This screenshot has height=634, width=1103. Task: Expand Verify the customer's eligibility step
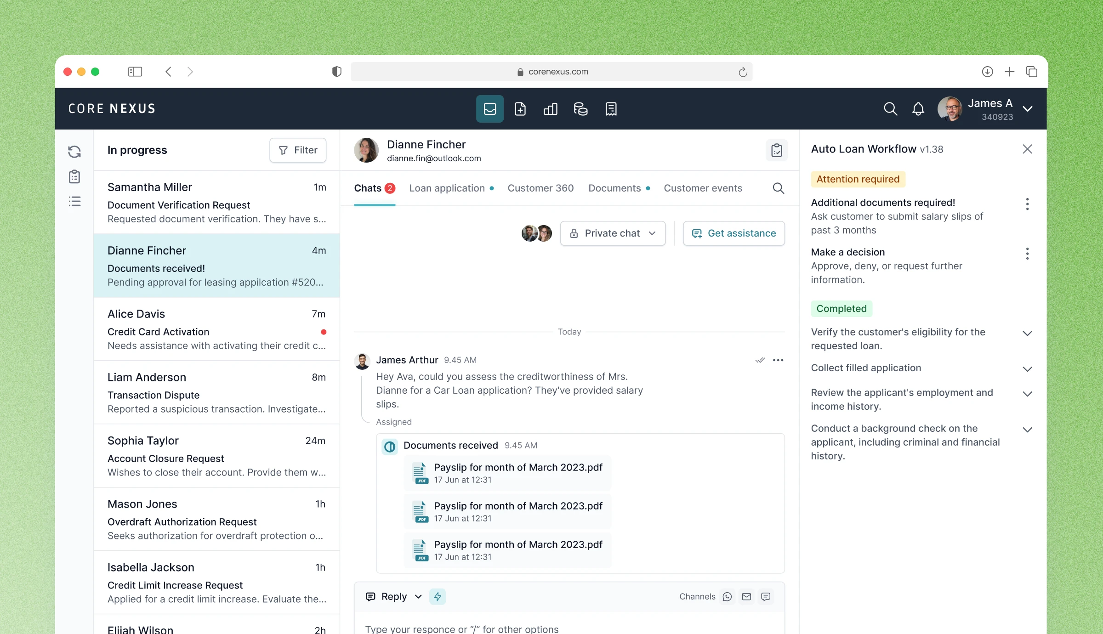(1027, 334)
